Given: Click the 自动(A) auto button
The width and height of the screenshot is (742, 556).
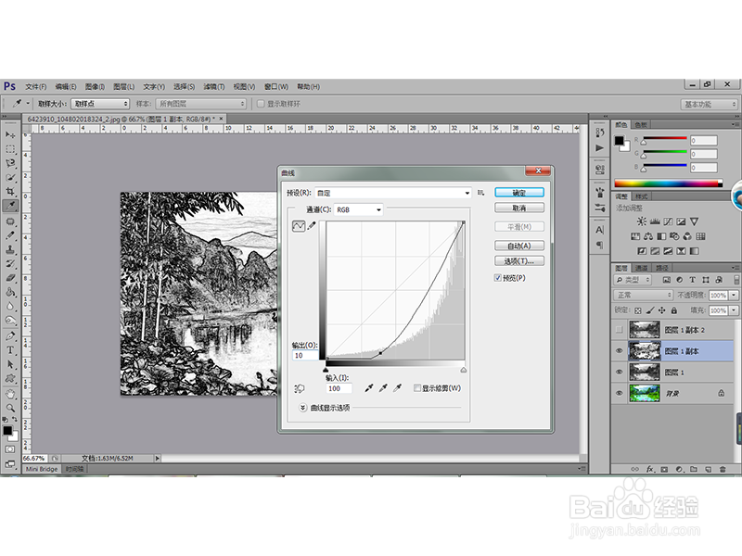Looking at the screenshot, I should click(x=519, y=246).
